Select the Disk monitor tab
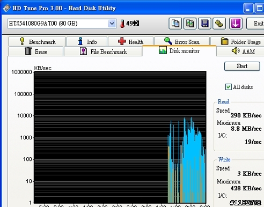This screenshot has width=264, height=207. 179,51
